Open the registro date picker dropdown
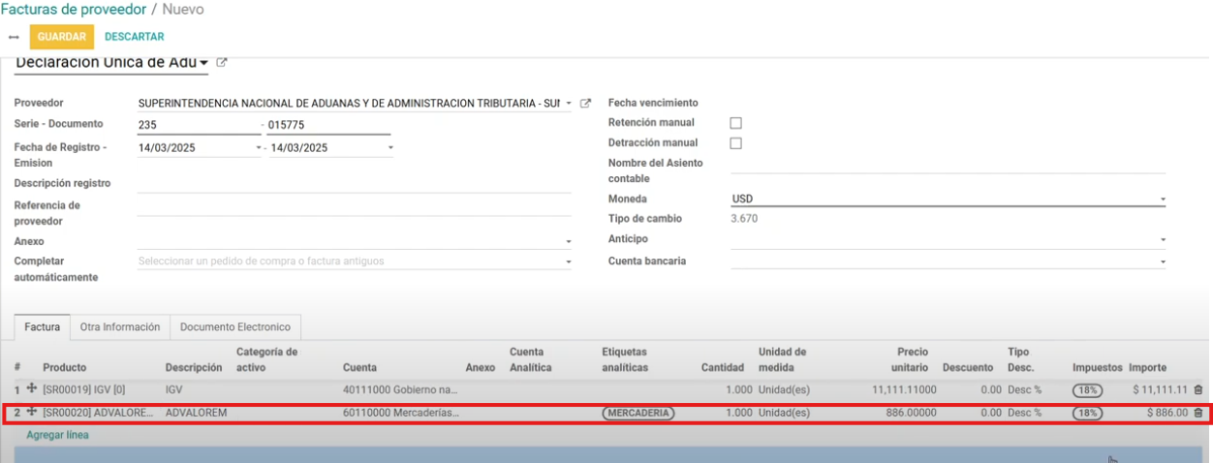This screenshot has width=1213, height=463. tap(259, 148)
